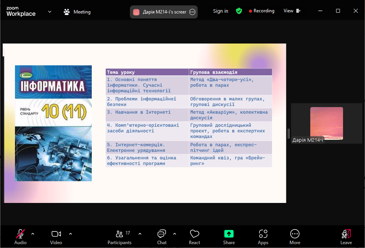Leave the meeting

[x=346, y=236]
